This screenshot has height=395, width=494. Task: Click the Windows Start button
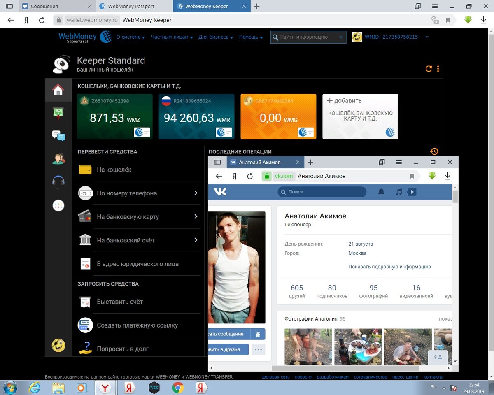pos(10,388)
